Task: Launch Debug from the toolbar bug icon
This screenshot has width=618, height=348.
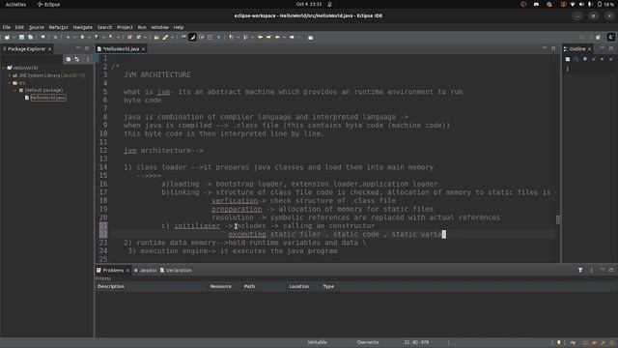Action: pos(68,37)
